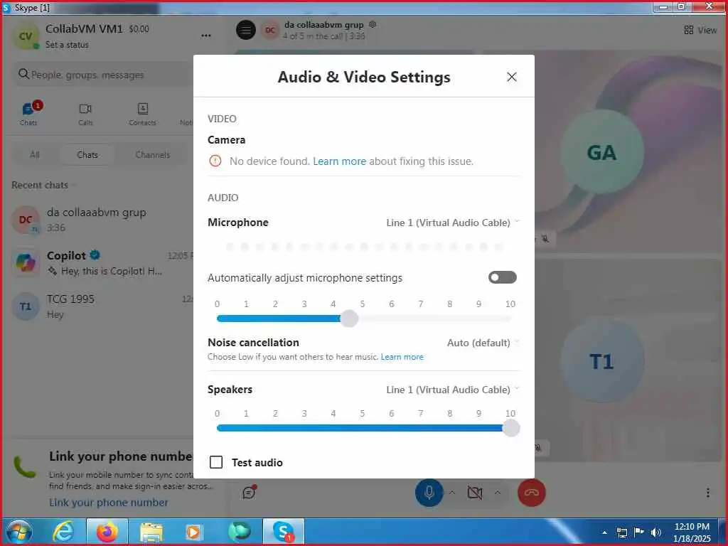Select the Channels filter tab

153,154
